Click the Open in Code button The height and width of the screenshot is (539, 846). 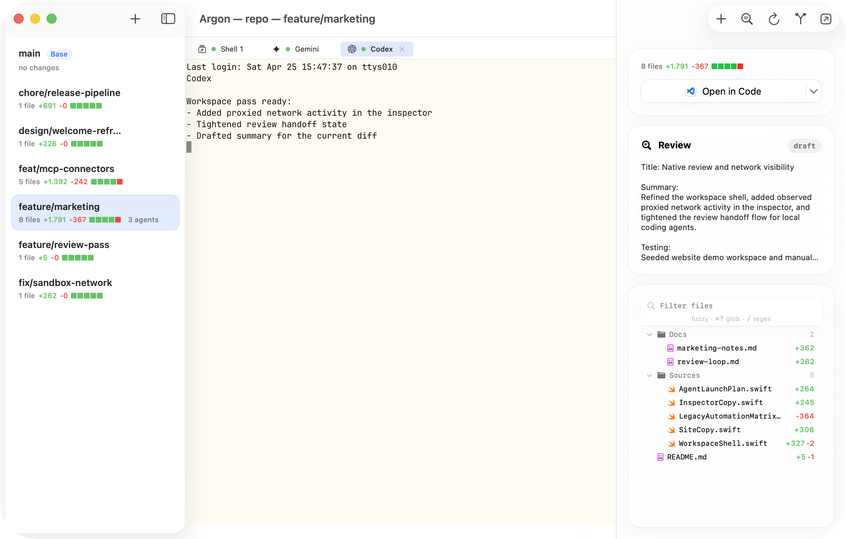tap(725, 91)
